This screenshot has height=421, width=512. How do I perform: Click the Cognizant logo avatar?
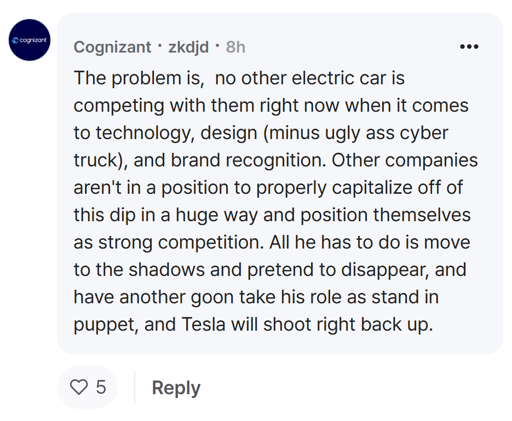point(30,40)
